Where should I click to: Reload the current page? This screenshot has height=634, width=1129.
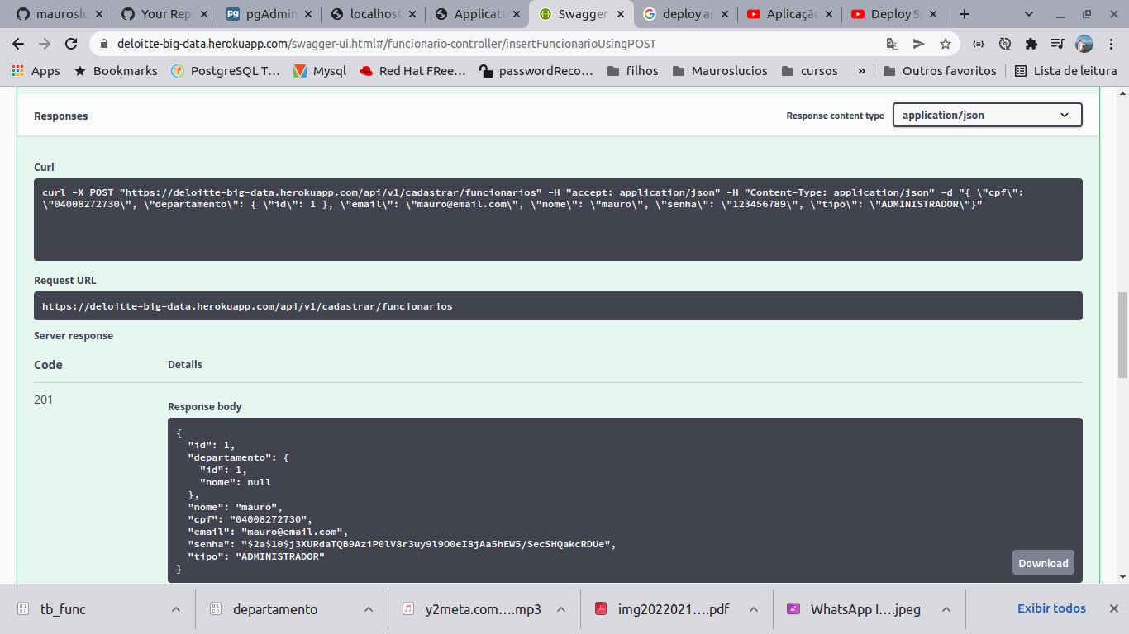tap(71, 44)
